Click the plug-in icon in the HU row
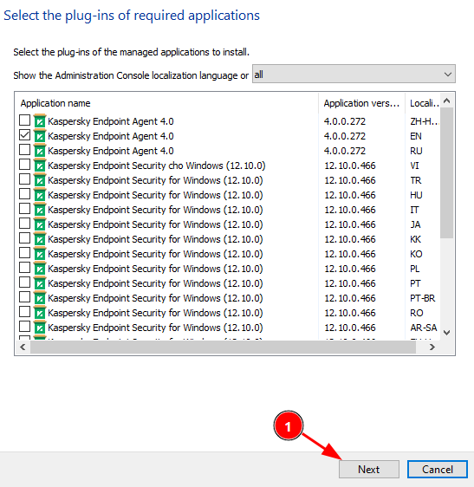 coord(40,195)
